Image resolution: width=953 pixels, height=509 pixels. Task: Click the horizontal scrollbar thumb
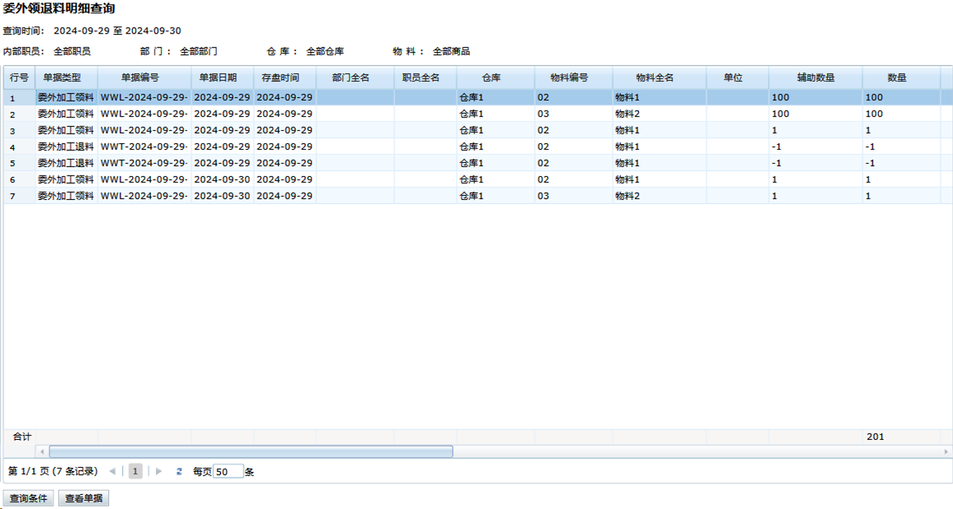point(250,452)
